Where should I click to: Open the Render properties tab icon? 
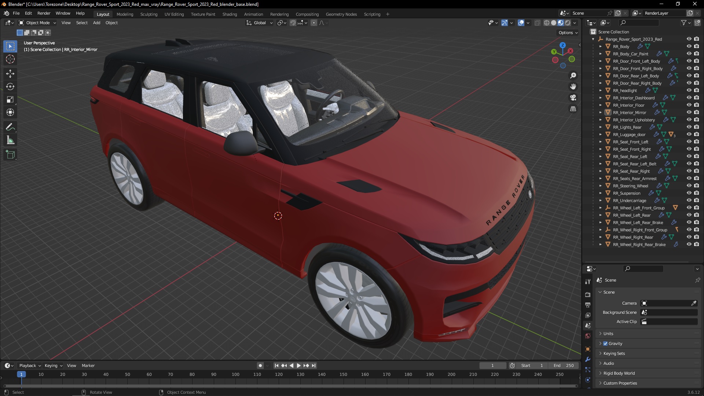[588, 294]
